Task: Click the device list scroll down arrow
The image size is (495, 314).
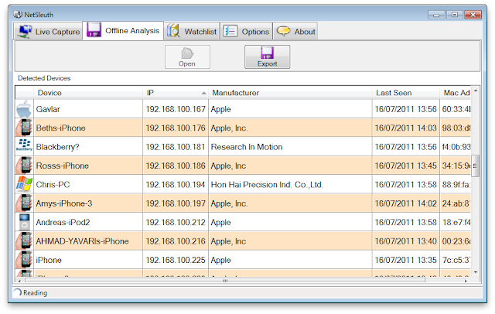Action: point(476,272)
